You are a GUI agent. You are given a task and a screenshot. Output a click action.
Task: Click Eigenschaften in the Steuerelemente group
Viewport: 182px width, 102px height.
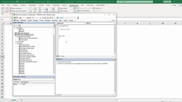[63, 8]
